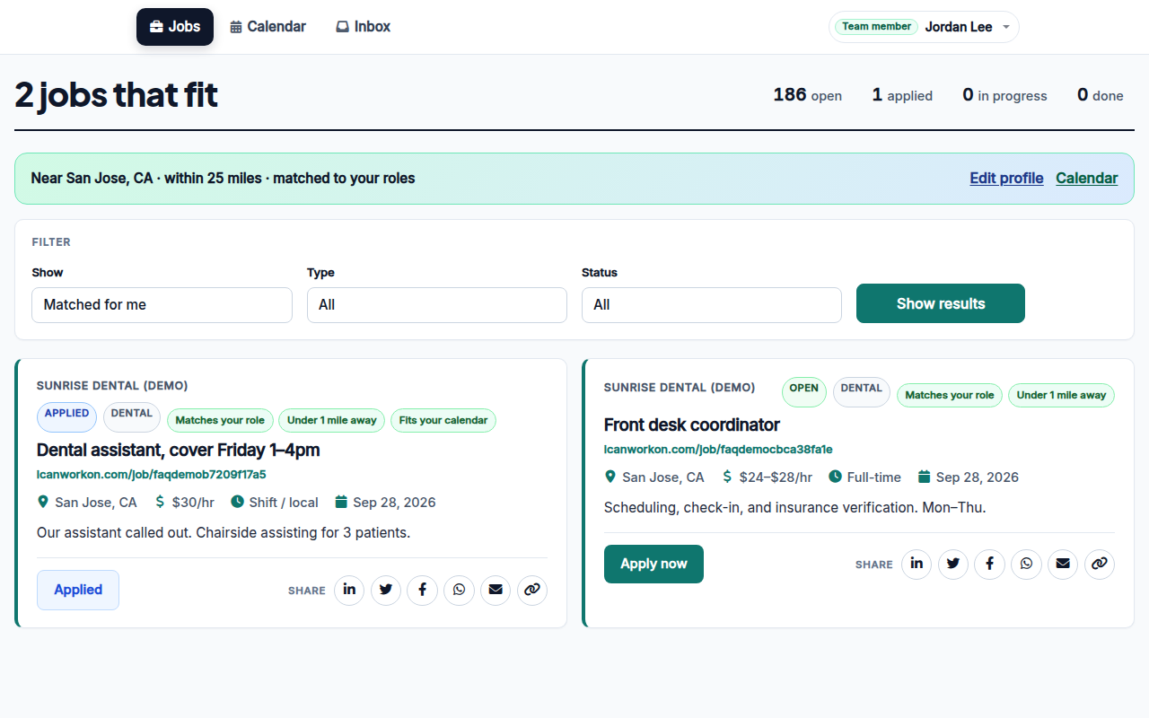This screenshot has height=718, width=1149.
Task: Open the Status filter dropdown
Action: point(712,305)
